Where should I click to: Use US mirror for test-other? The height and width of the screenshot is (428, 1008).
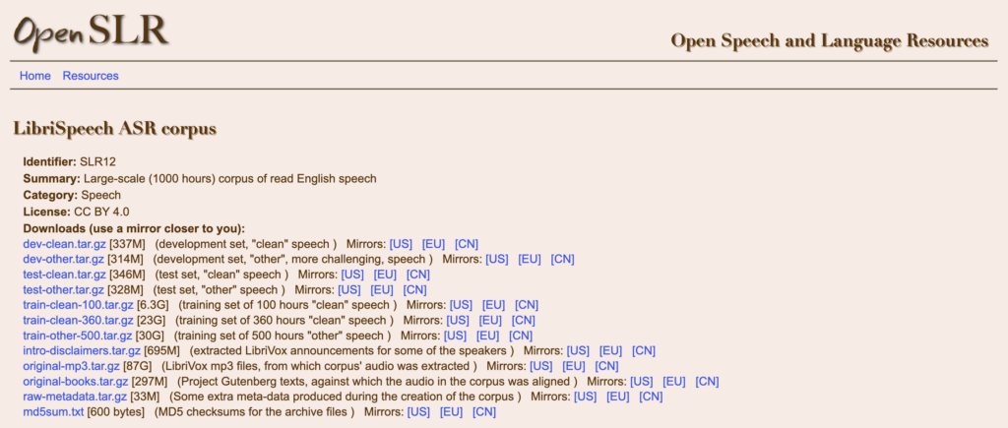click(x=349, y=290)
